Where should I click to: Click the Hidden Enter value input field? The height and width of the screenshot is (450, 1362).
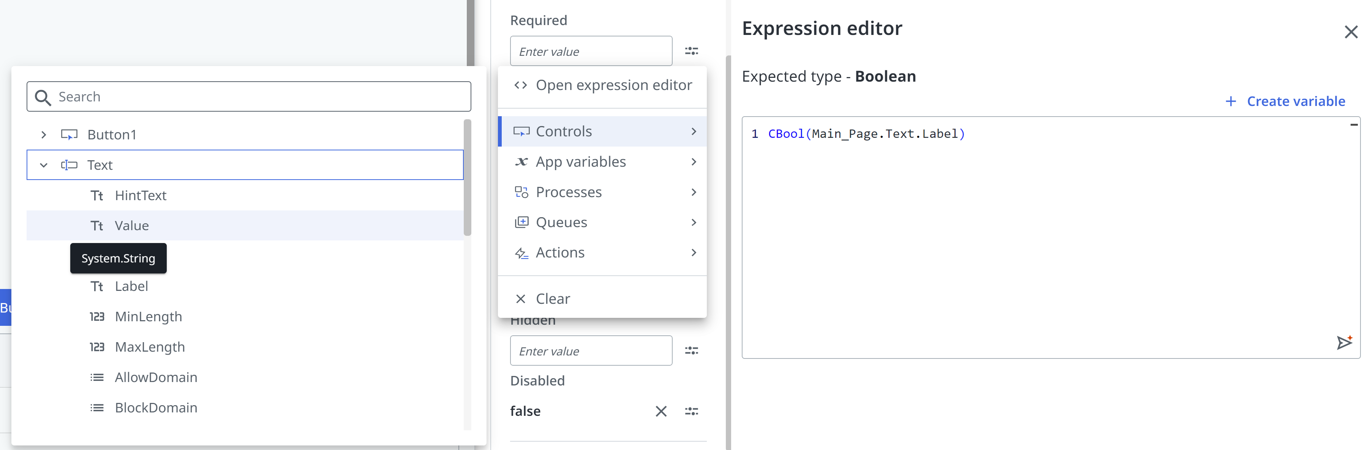591,351
